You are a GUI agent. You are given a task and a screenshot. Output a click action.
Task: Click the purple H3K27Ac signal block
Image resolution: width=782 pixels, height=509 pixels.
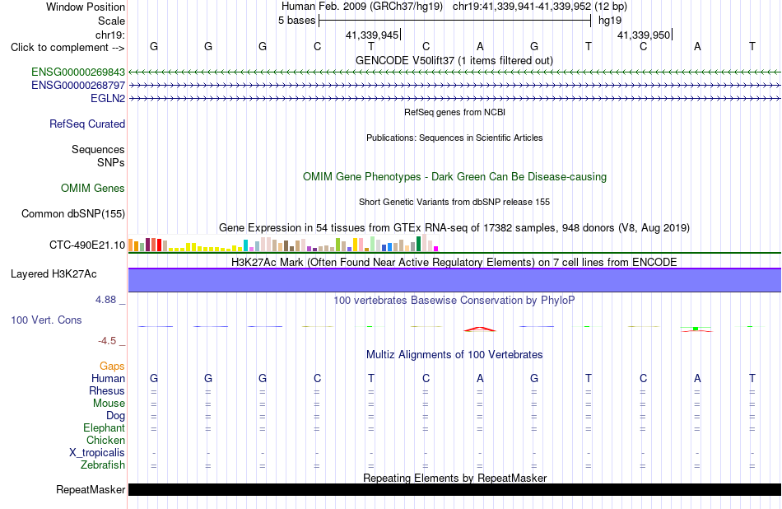point(454,280)
